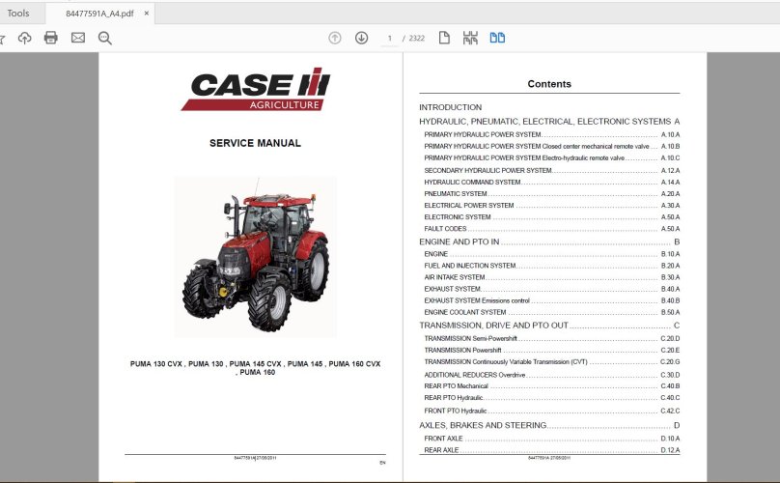Click HYDRAULIC, PNEUMATIC, ELECTRICAL, ELECTRONIC SYSTEMS heading
Image resolution: width=780 pixels, height=483 pixels.
(549, 122)
